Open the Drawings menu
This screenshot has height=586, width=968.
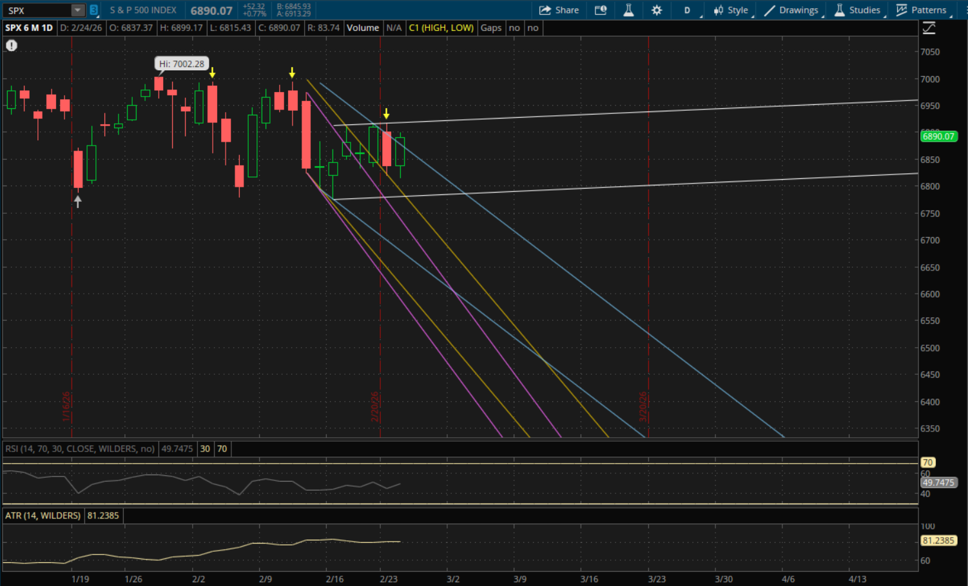[x=791, y=10]
